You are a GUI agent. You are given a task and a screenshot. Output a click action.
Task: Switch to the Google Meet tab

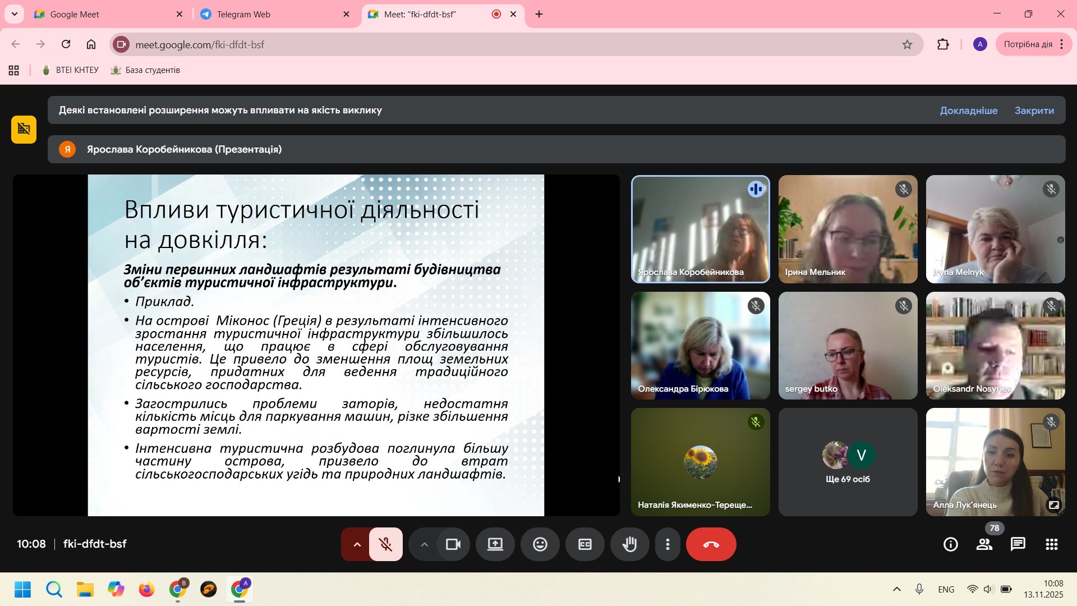coord(75,14)
